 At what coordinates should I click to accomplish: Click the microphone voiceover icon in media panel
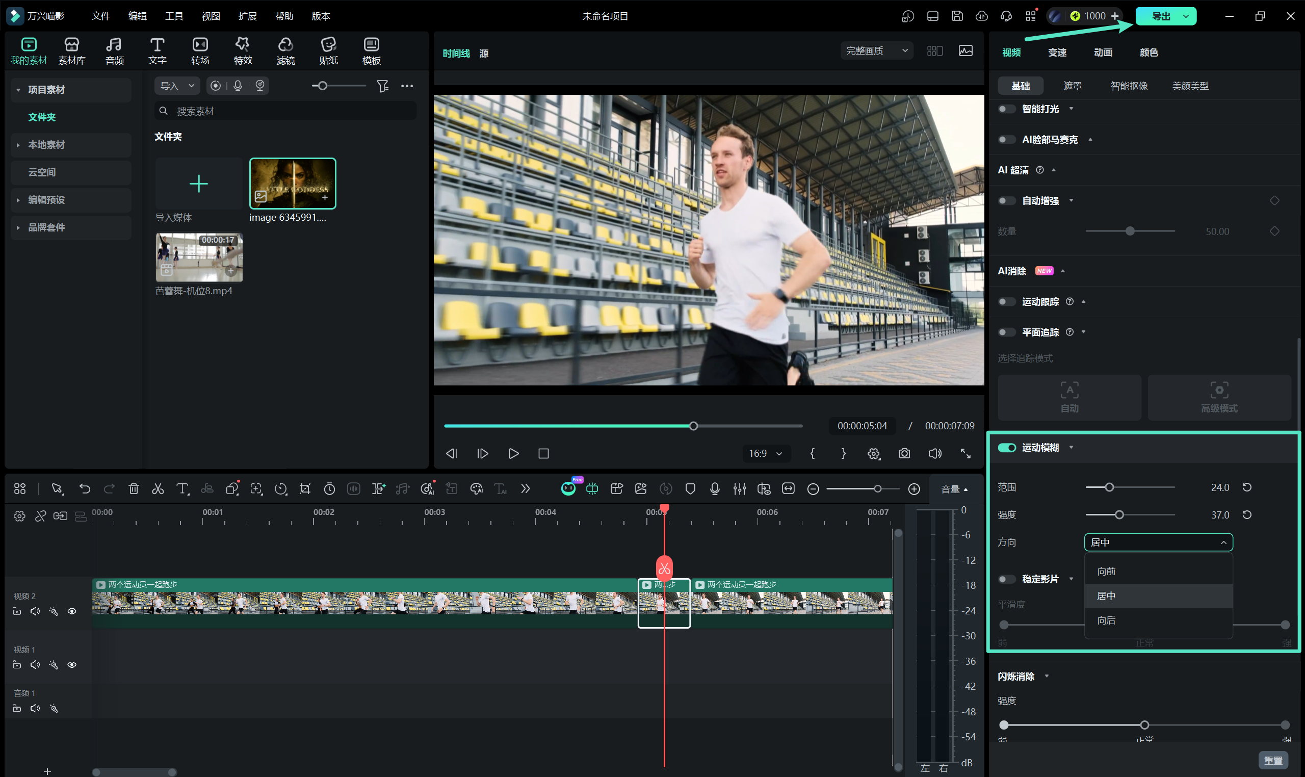(238, 85)
